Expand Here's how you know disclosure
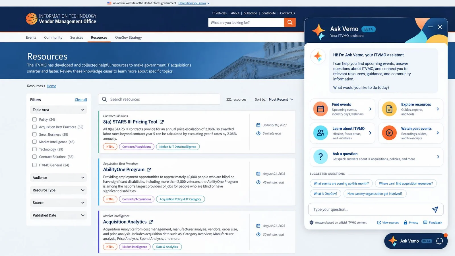 194,3
